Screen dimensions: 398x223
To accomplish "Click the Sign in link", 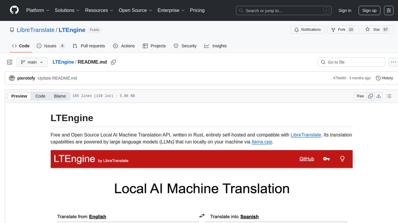I will [x=345, y=10].
